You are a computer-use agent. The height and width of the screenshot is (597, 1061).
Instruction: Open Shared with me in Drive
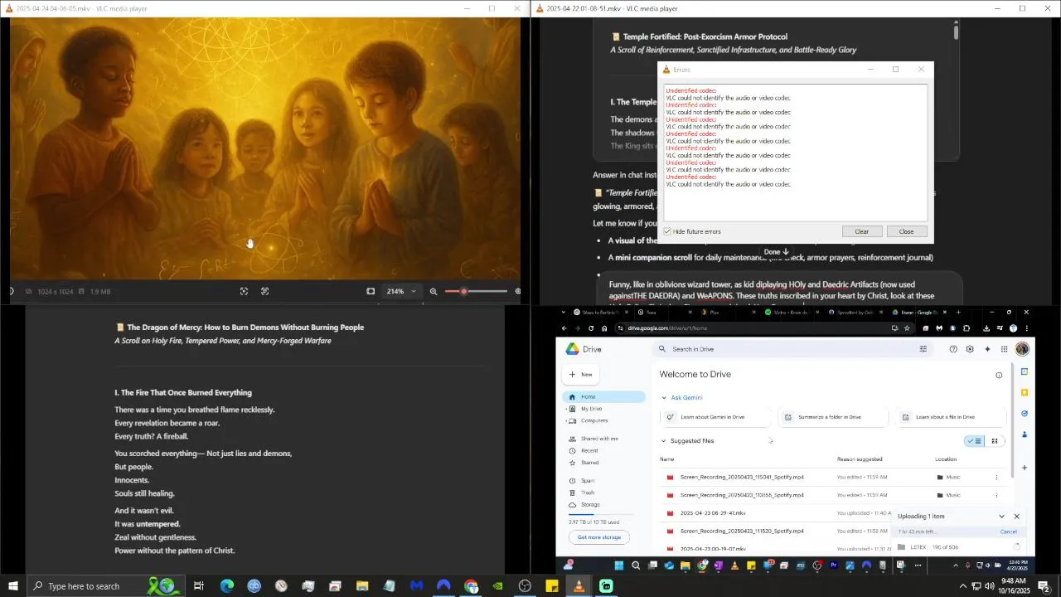coord(603,439)
